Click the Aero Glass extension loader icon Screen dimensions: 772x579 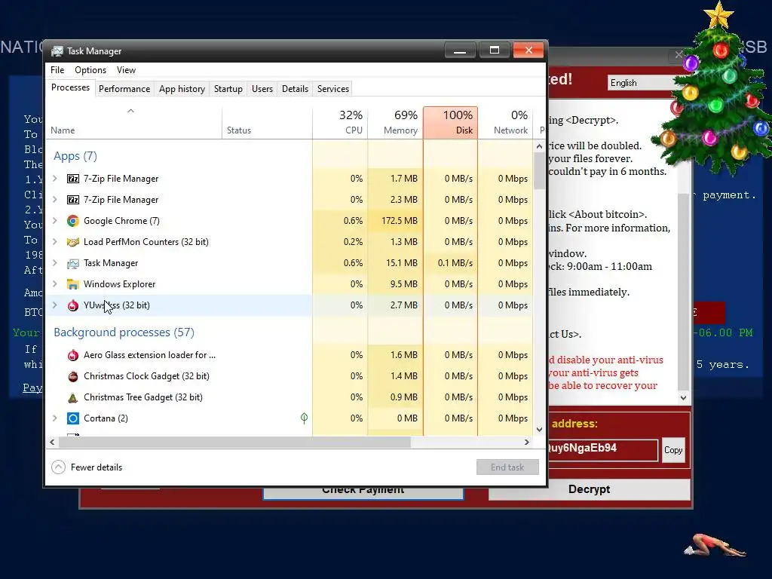pyautogui.click(x=73, y=355)
